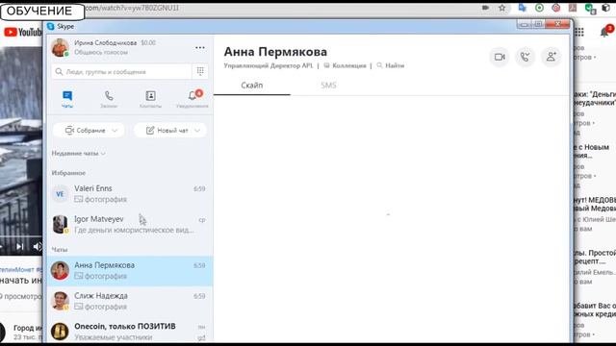616x346 pixels.
Task: Expand the Недавние чаты sort dropdown
Action: (x=79, y=154)
